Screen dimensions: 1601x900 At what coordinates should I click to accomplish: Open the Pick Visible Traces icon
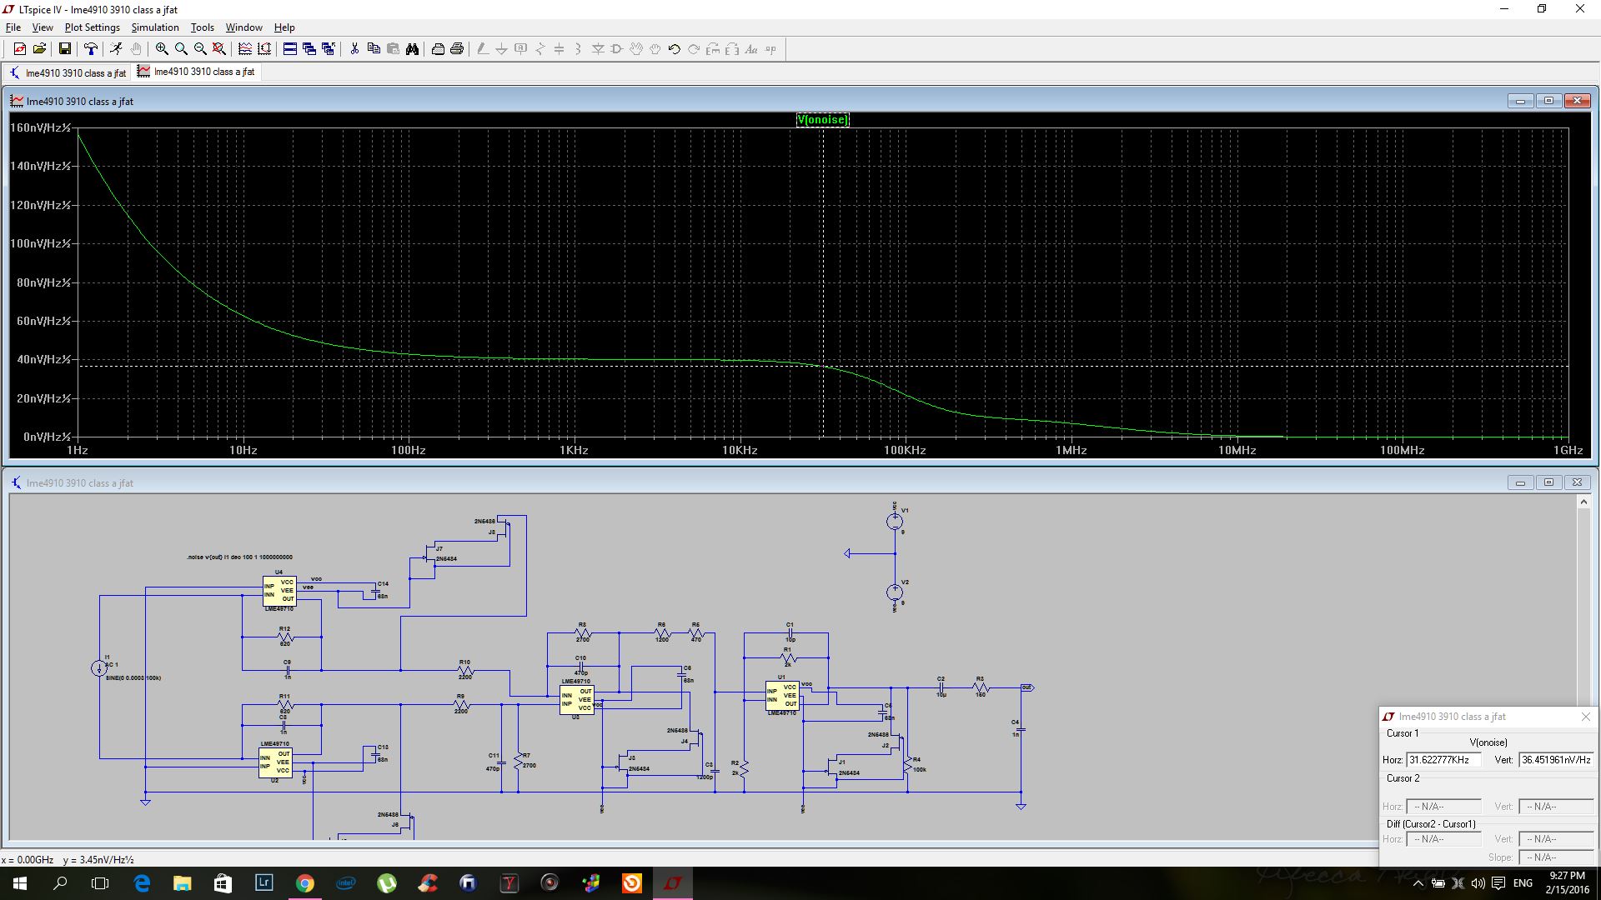tap(264, 49)
